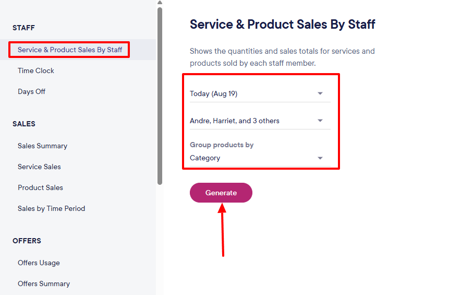Navigate to the Product Sales report
Screen dimensions: 461x295
point(40,187)
